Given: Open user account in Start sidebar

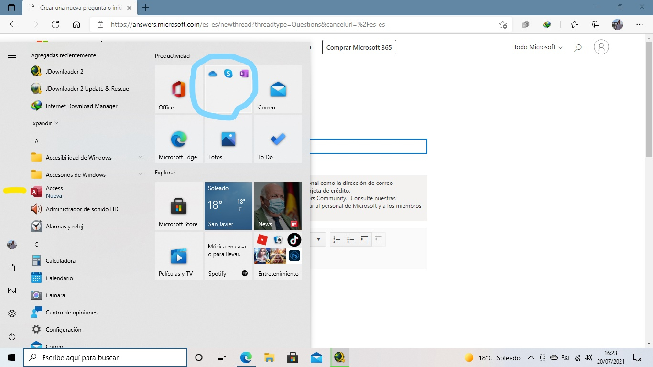Looking at the screenshot, I should click(12, 245).
